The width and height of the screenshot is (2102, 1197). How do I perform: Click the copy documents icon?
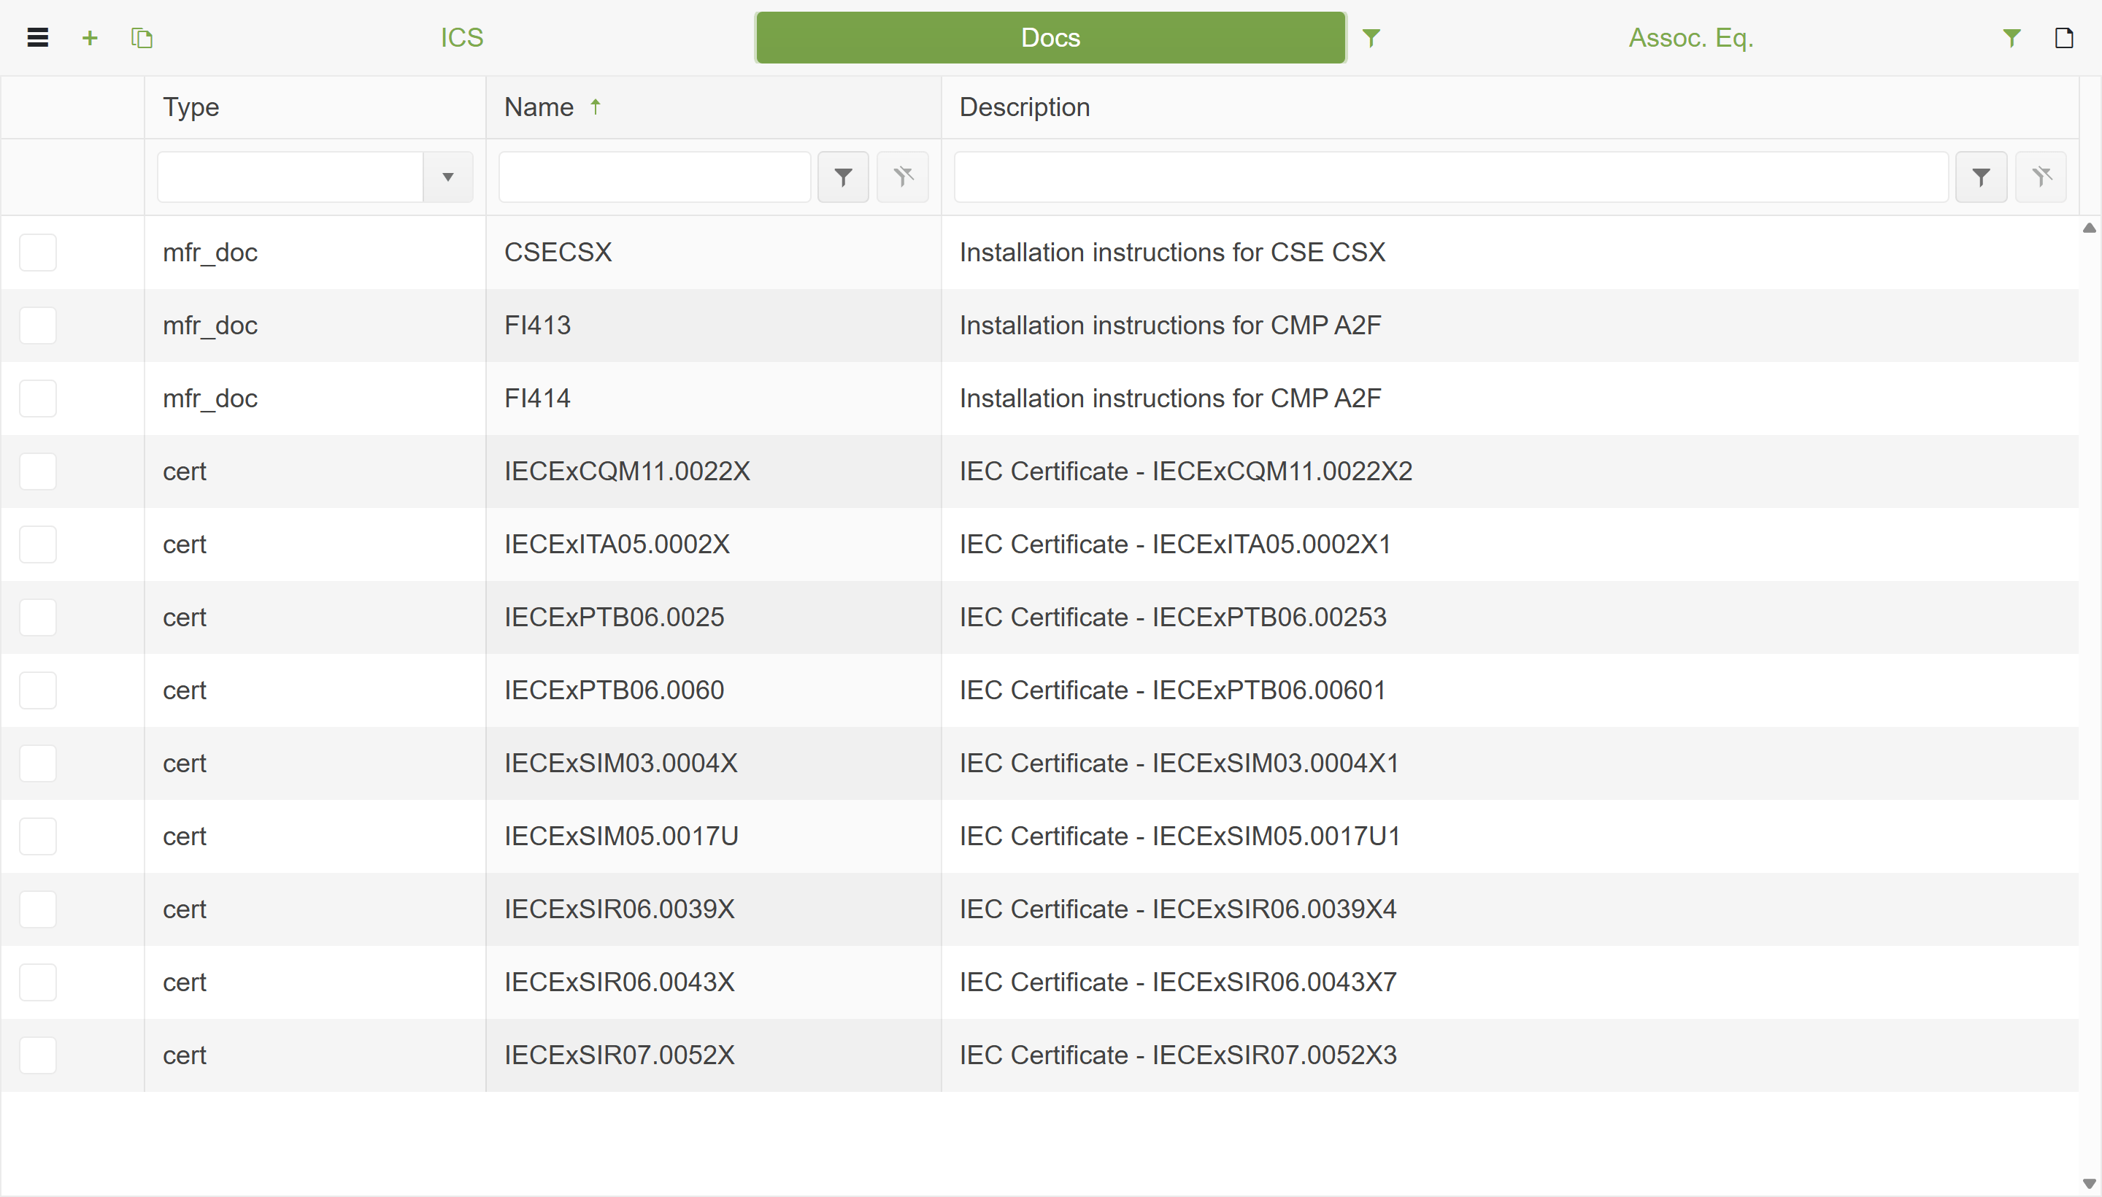pos(142,38)
